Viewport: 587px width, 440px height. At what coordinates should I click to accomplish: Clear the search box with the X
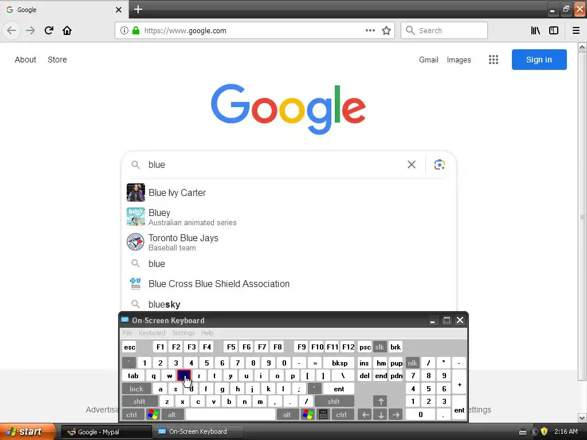coord(412,164)
